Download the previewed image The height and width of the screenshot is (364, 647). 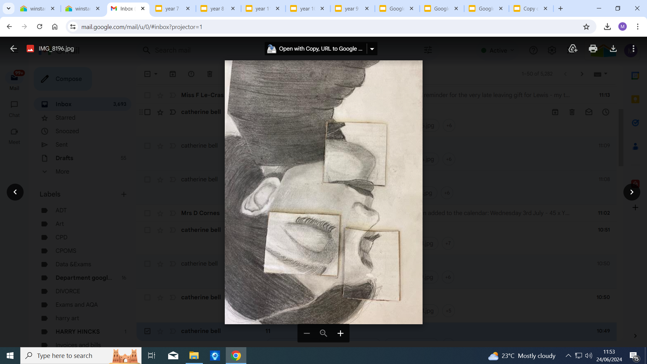pos(613,49)
